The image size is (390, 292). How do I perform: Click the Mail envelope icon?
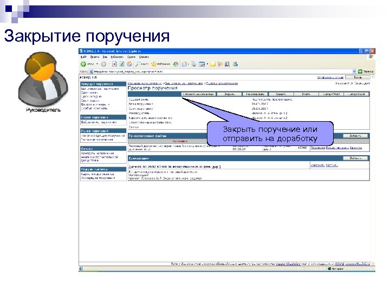click(184, 64)
